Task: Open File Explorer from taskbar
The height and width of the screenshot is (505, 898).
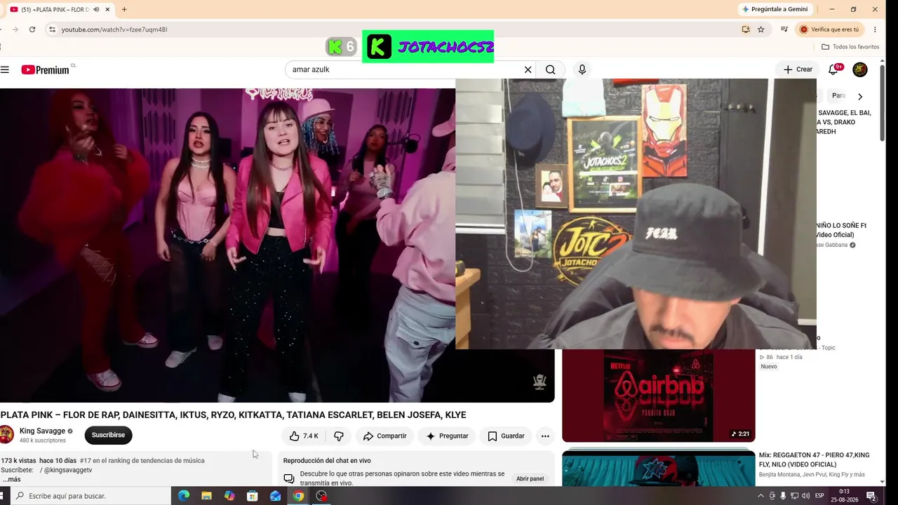Action: click(x=206, y=496)
